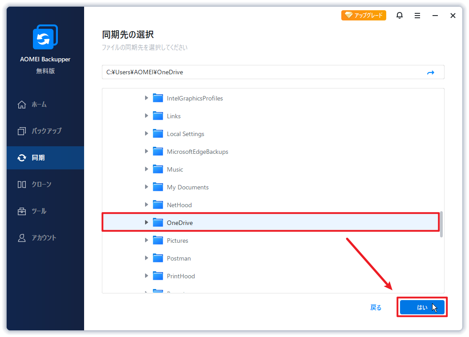
Task: Click the Local Settings folder icon
Action: (x=158, y=133)
